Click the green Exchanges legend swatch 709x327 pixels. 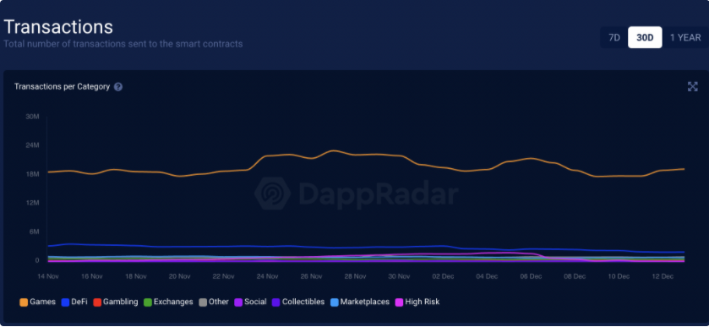click(147, 302)
